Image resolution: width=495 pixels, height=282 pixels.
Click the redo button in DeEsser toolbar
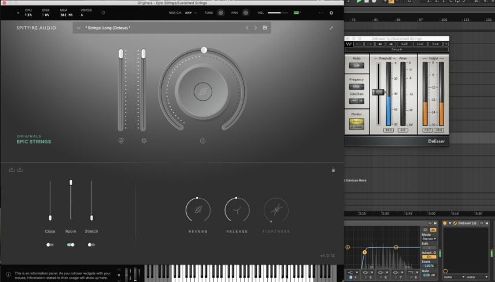click(370, 44)
